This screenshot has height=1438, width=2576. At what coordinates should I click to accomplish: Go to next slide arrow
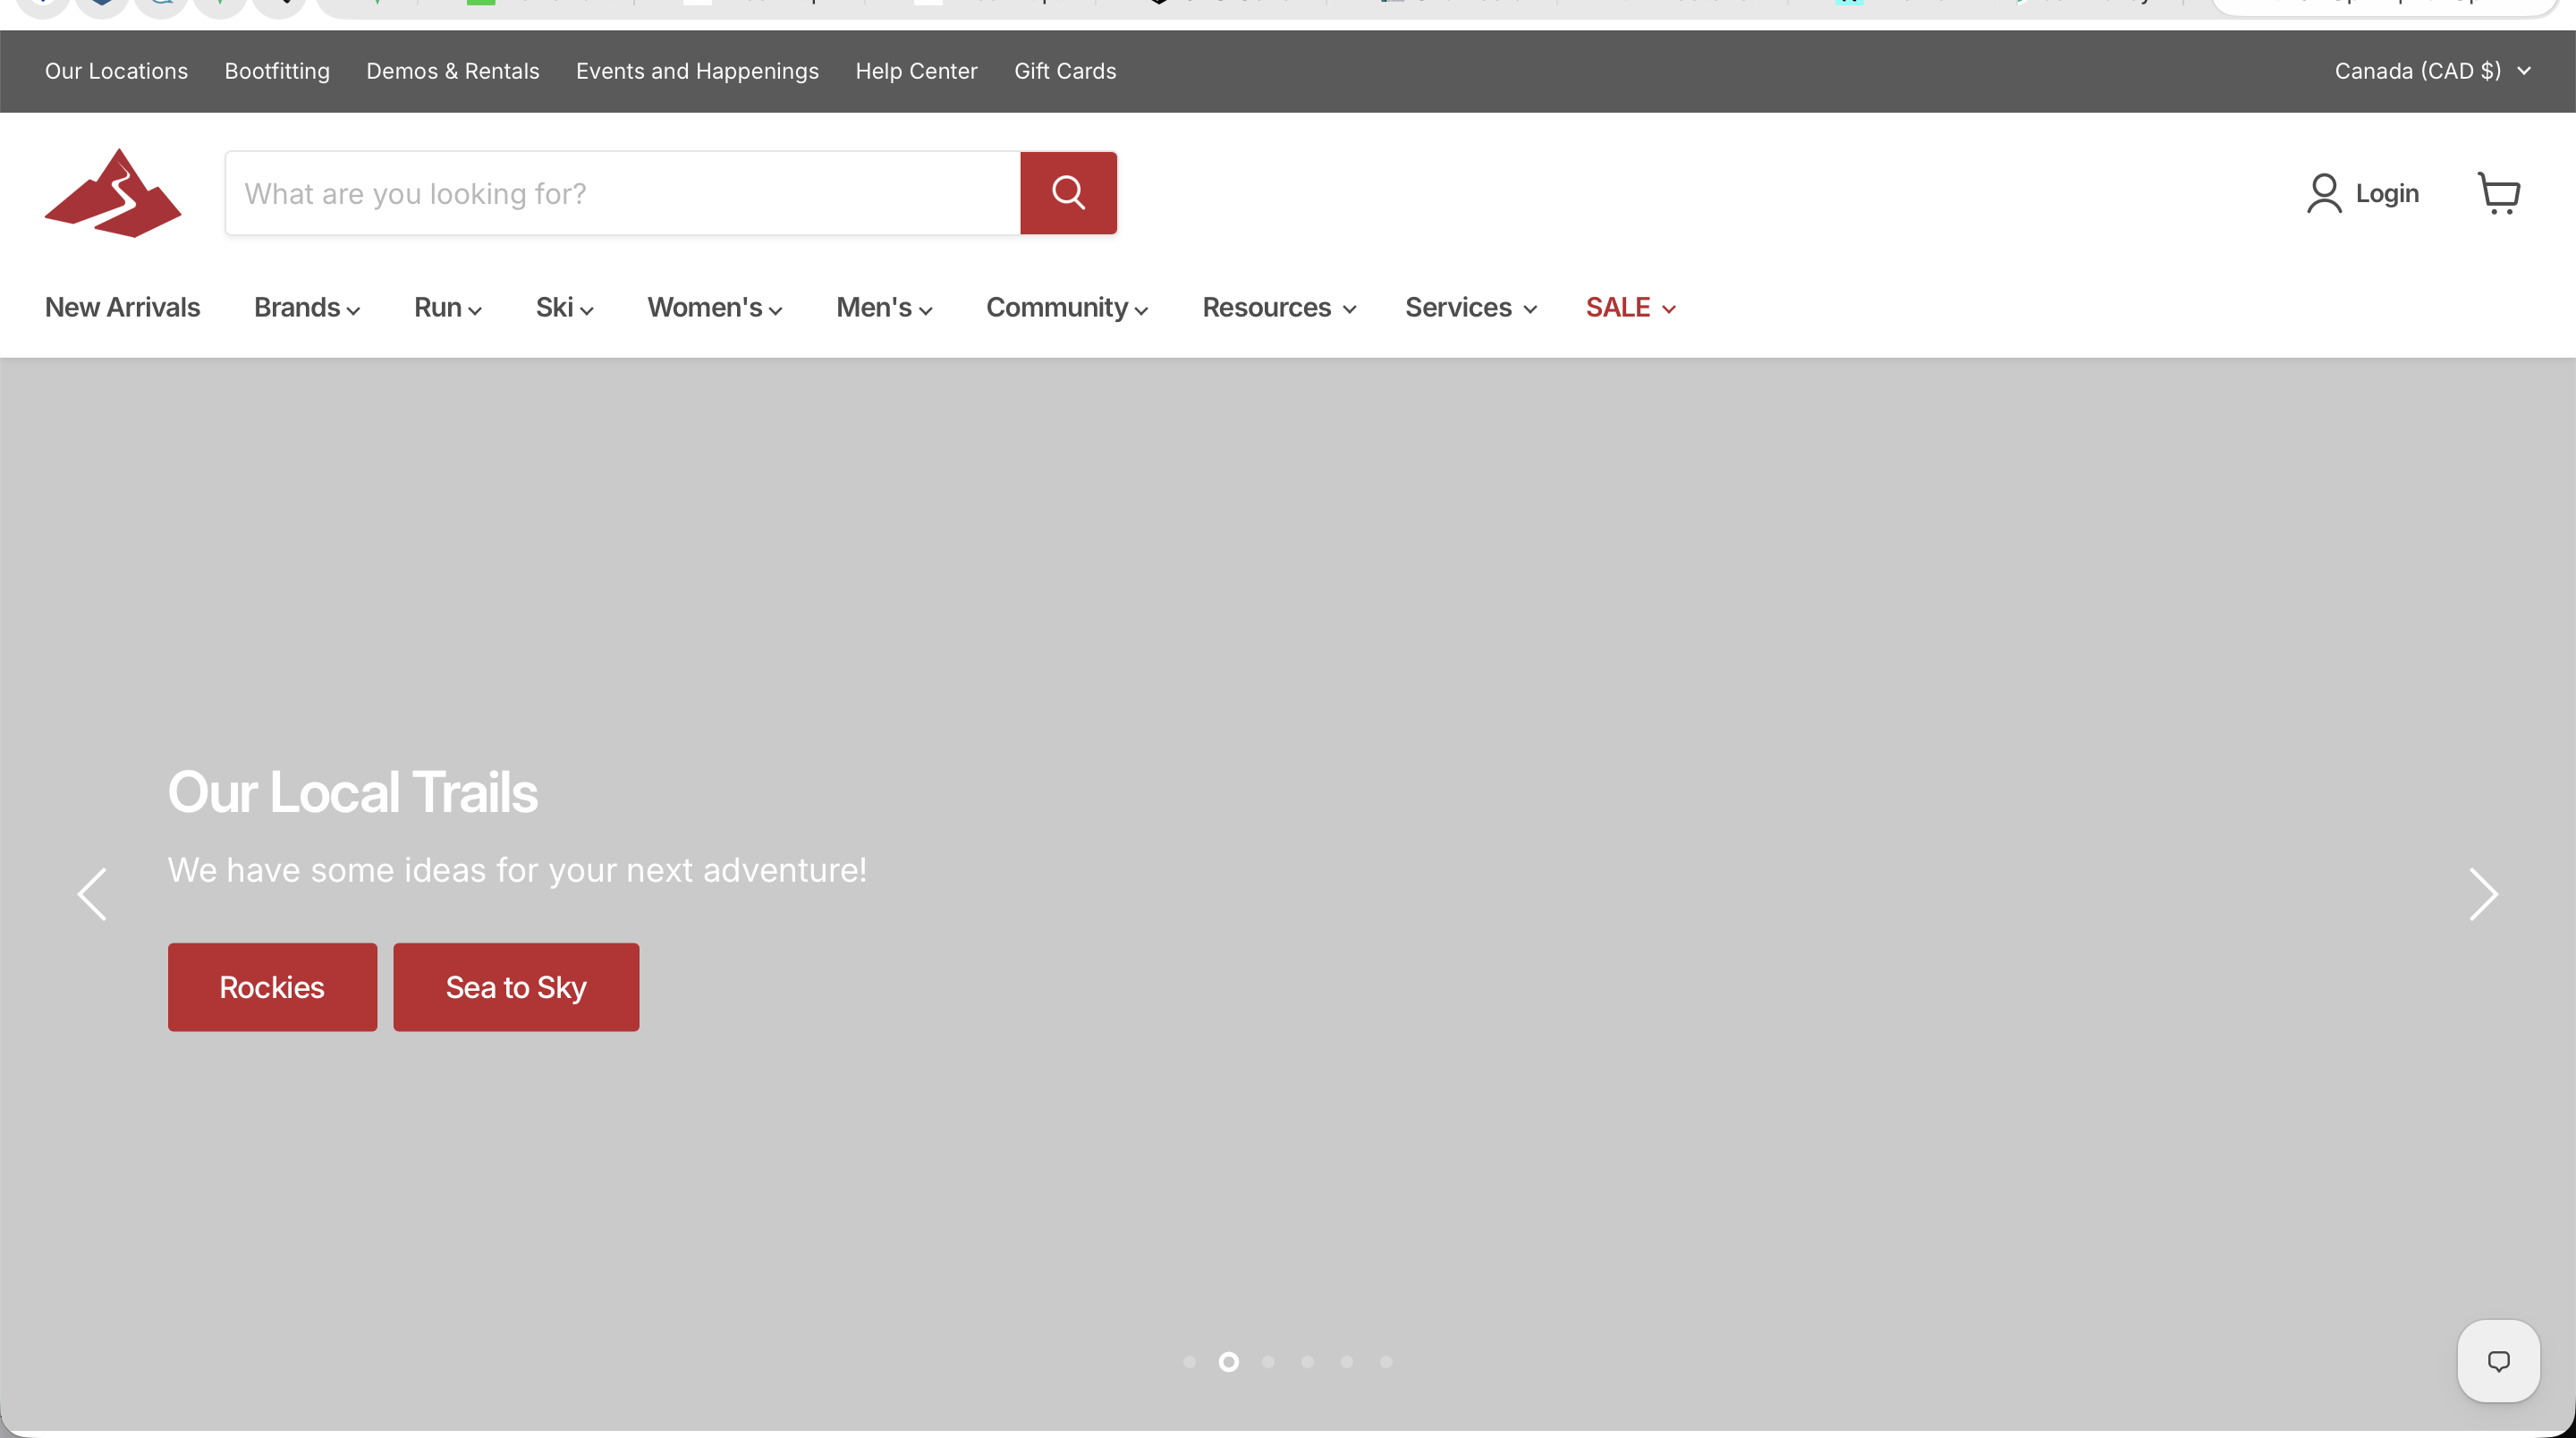2483,894
